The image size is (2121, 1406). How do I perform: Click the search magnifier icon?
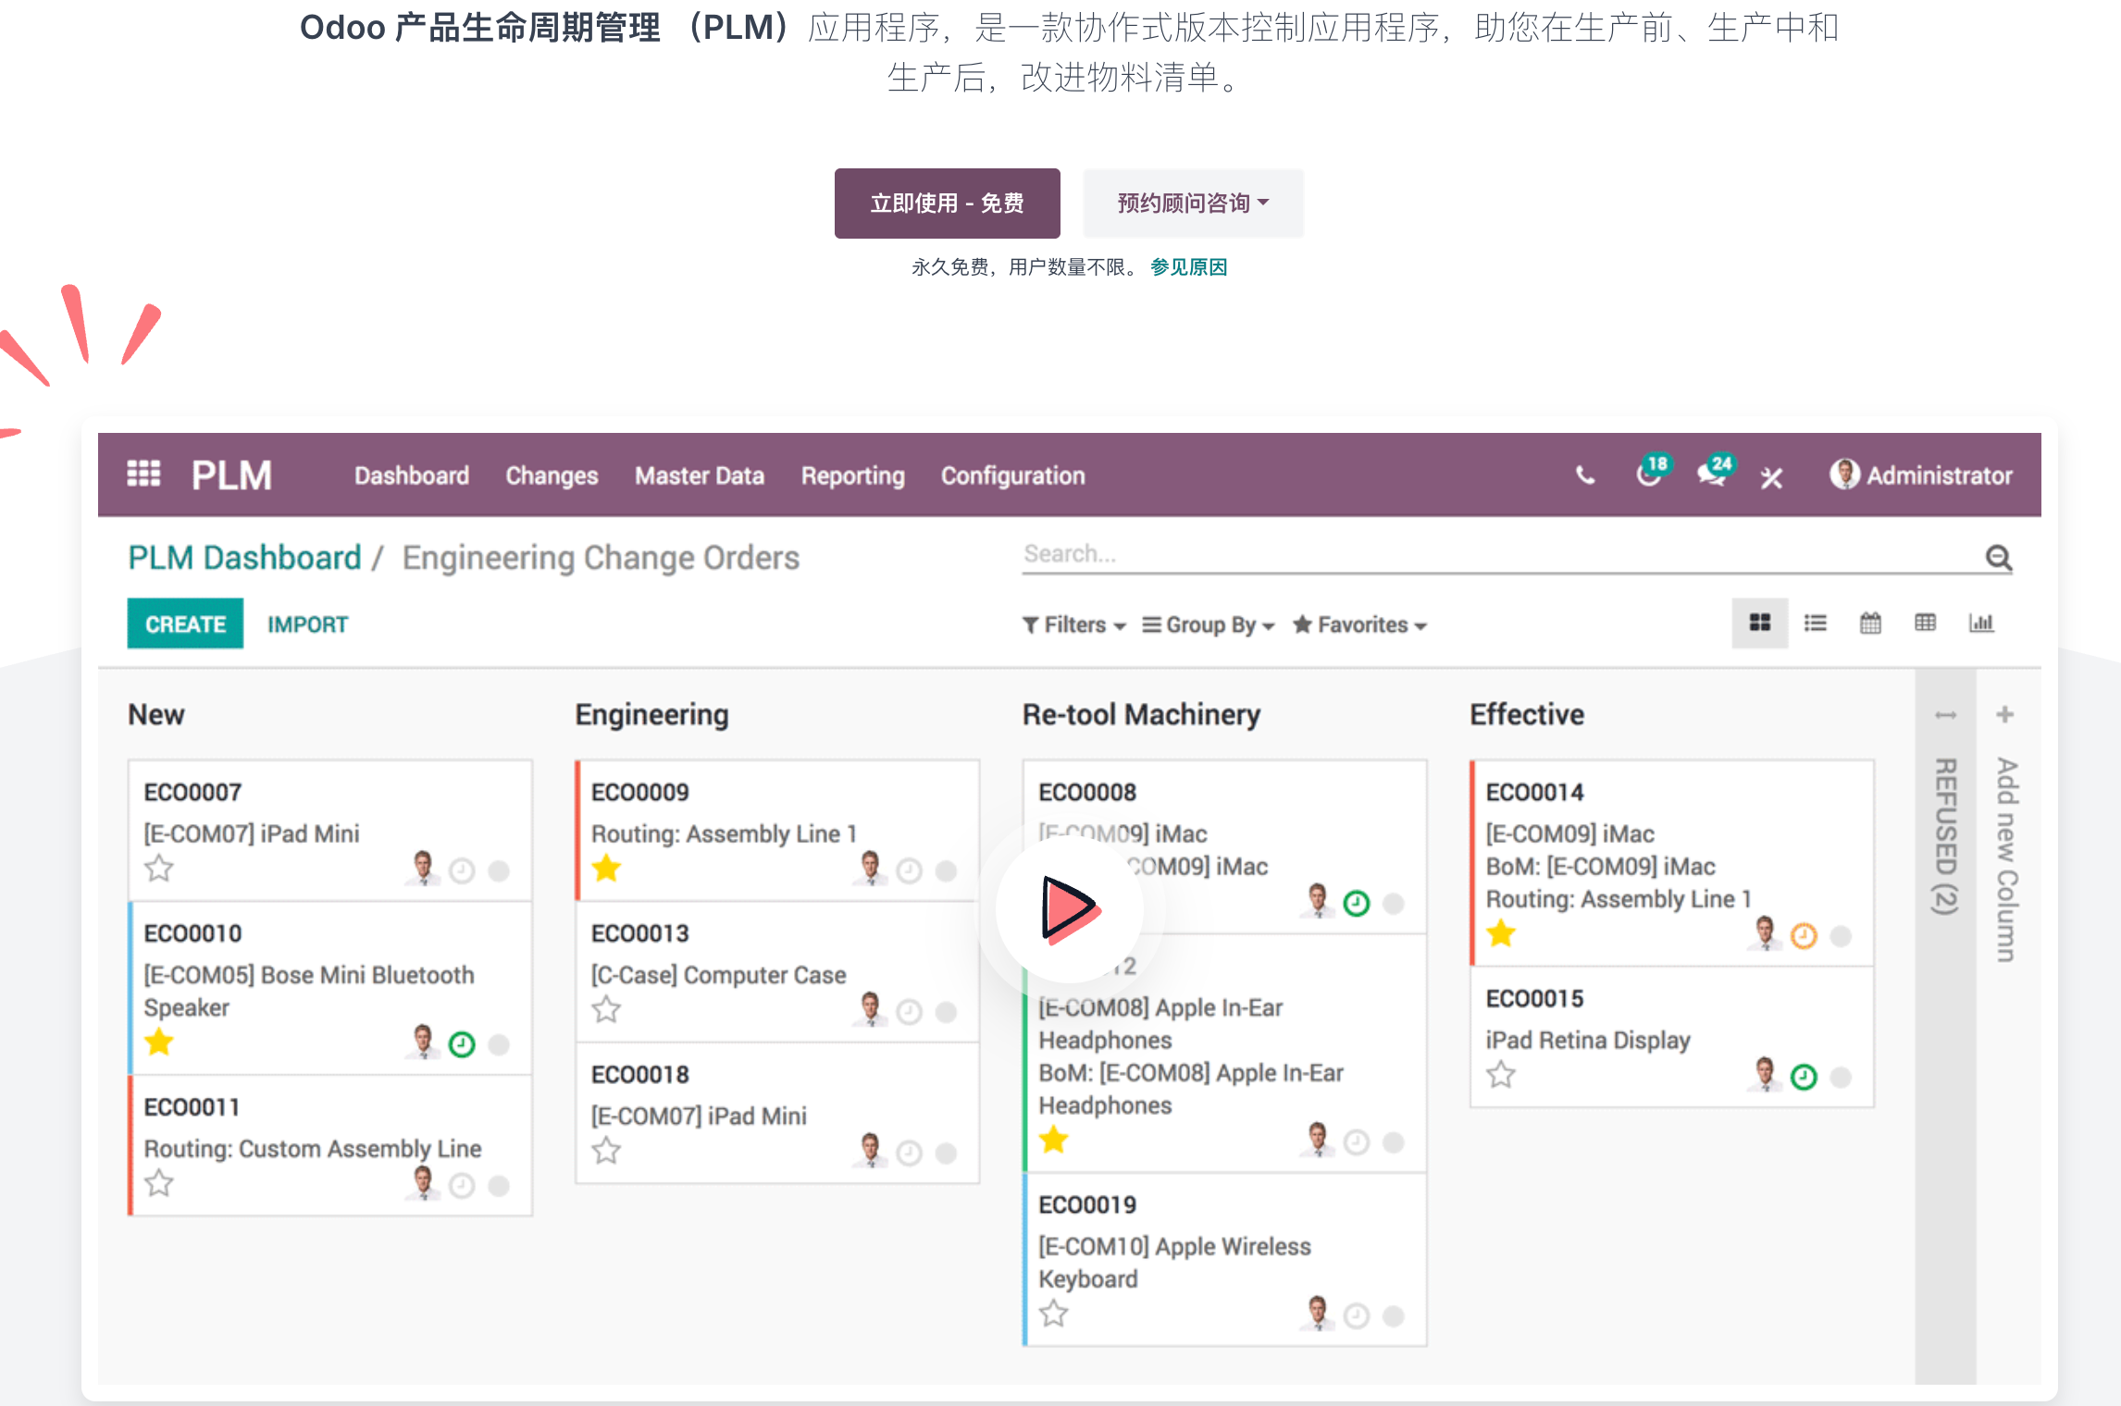click(x=1999, y=557)
